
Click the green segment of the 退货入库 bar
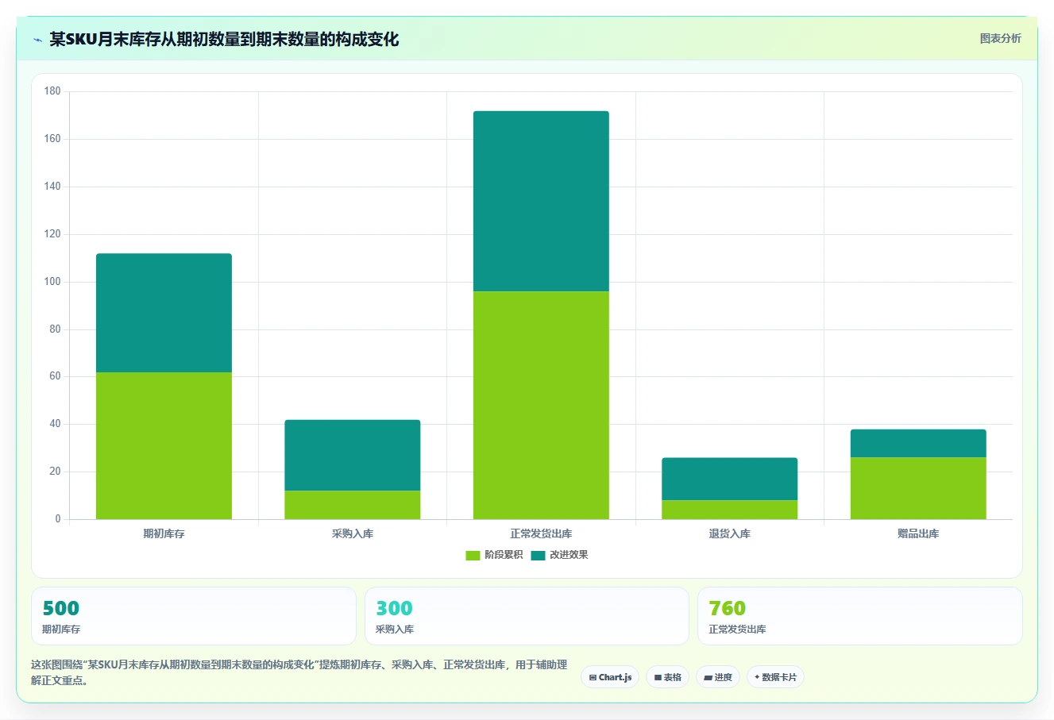coord(729,510)
